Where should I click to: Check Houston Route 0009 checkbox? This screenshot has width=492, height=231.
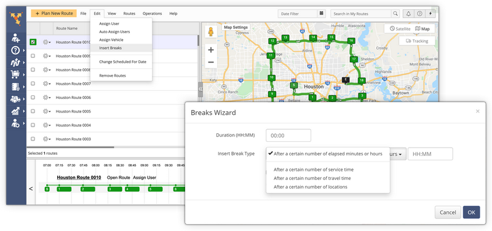tap(33, 56)
